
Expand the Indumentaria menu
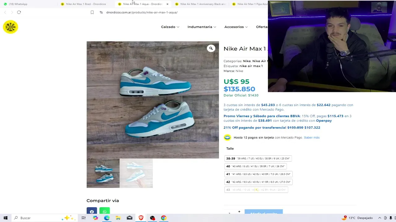(x=202, y=27)
